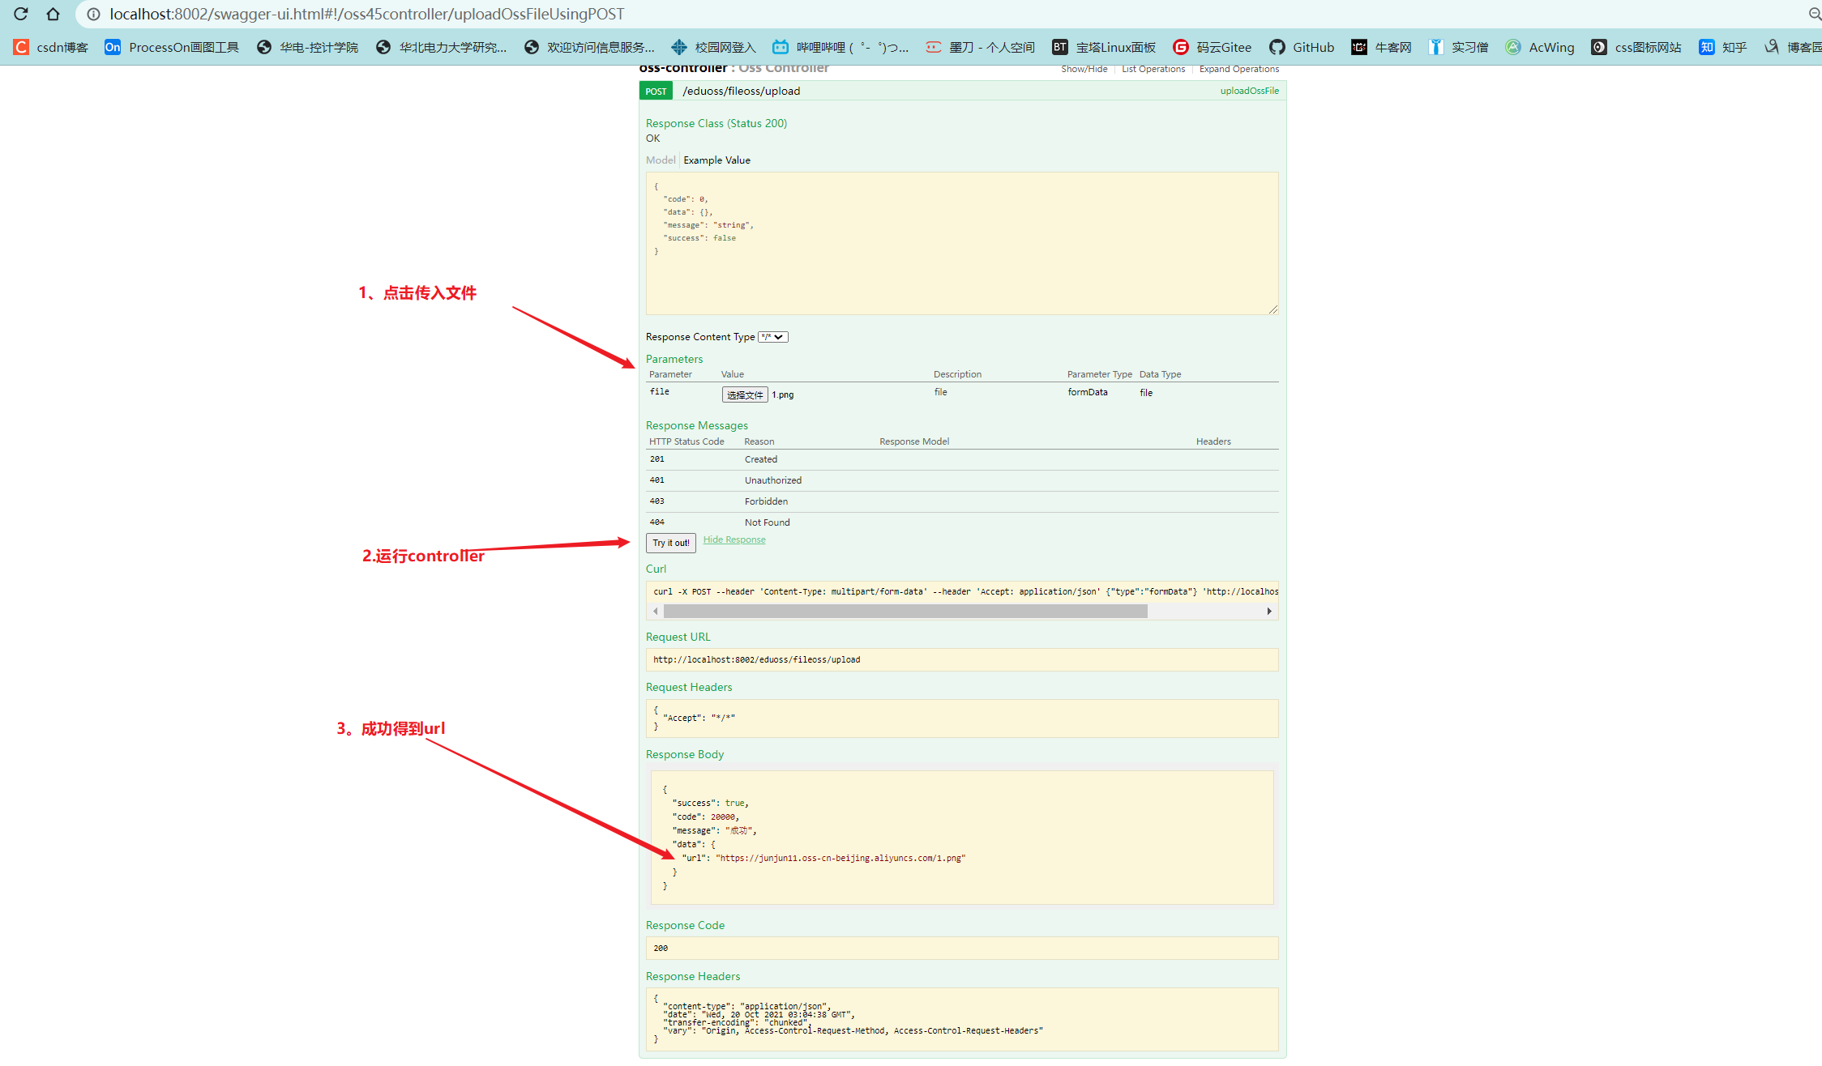Click the Expand Operations link
The height and width of the screenshot is (1066, 1822).
1238,69
